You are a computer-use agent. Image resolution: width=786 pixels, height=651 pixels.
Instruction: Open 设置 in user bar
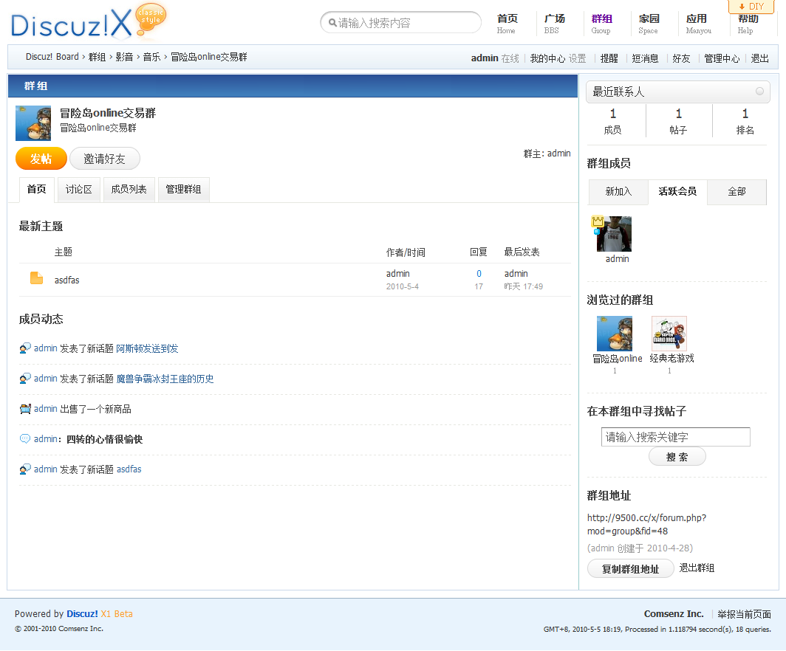(578, 58)
